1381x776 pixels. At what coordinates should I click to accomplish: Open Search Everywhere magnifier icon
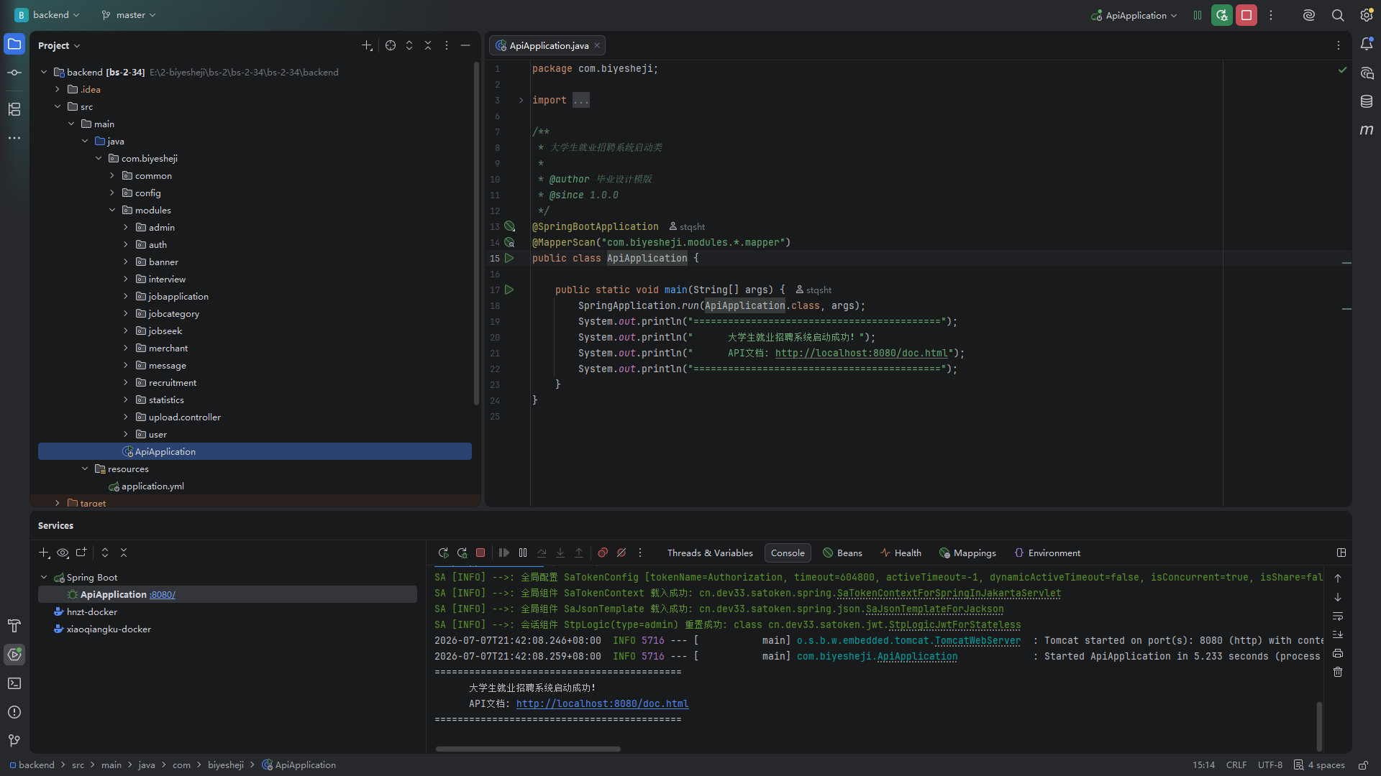(1338, 15)
